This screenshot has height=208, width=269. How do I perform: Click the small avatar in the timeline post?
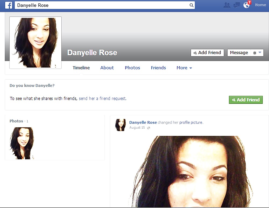coord(121,125)
